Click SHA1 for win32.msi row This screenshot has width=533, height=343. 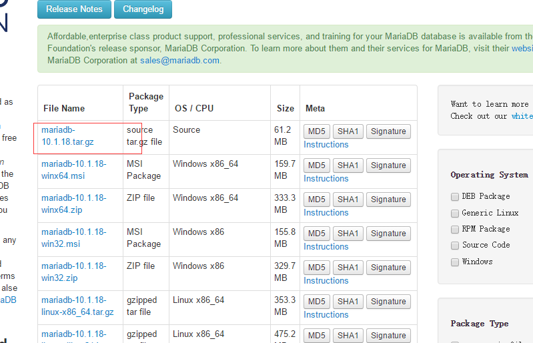coord(348,234)
